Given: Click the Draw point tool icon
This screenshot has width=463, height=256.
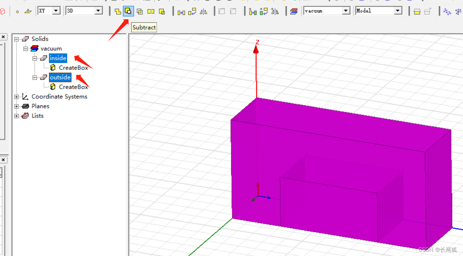Looking at the screenshot, I should (17, 11).
